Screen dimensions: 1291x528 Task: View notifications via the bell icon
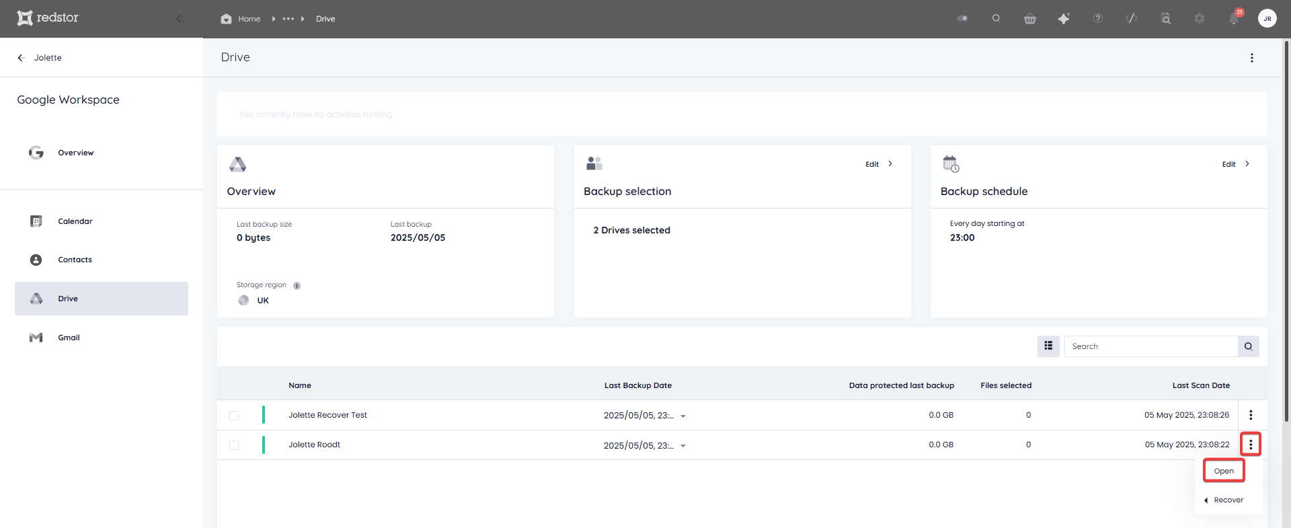coord(1234,19)
